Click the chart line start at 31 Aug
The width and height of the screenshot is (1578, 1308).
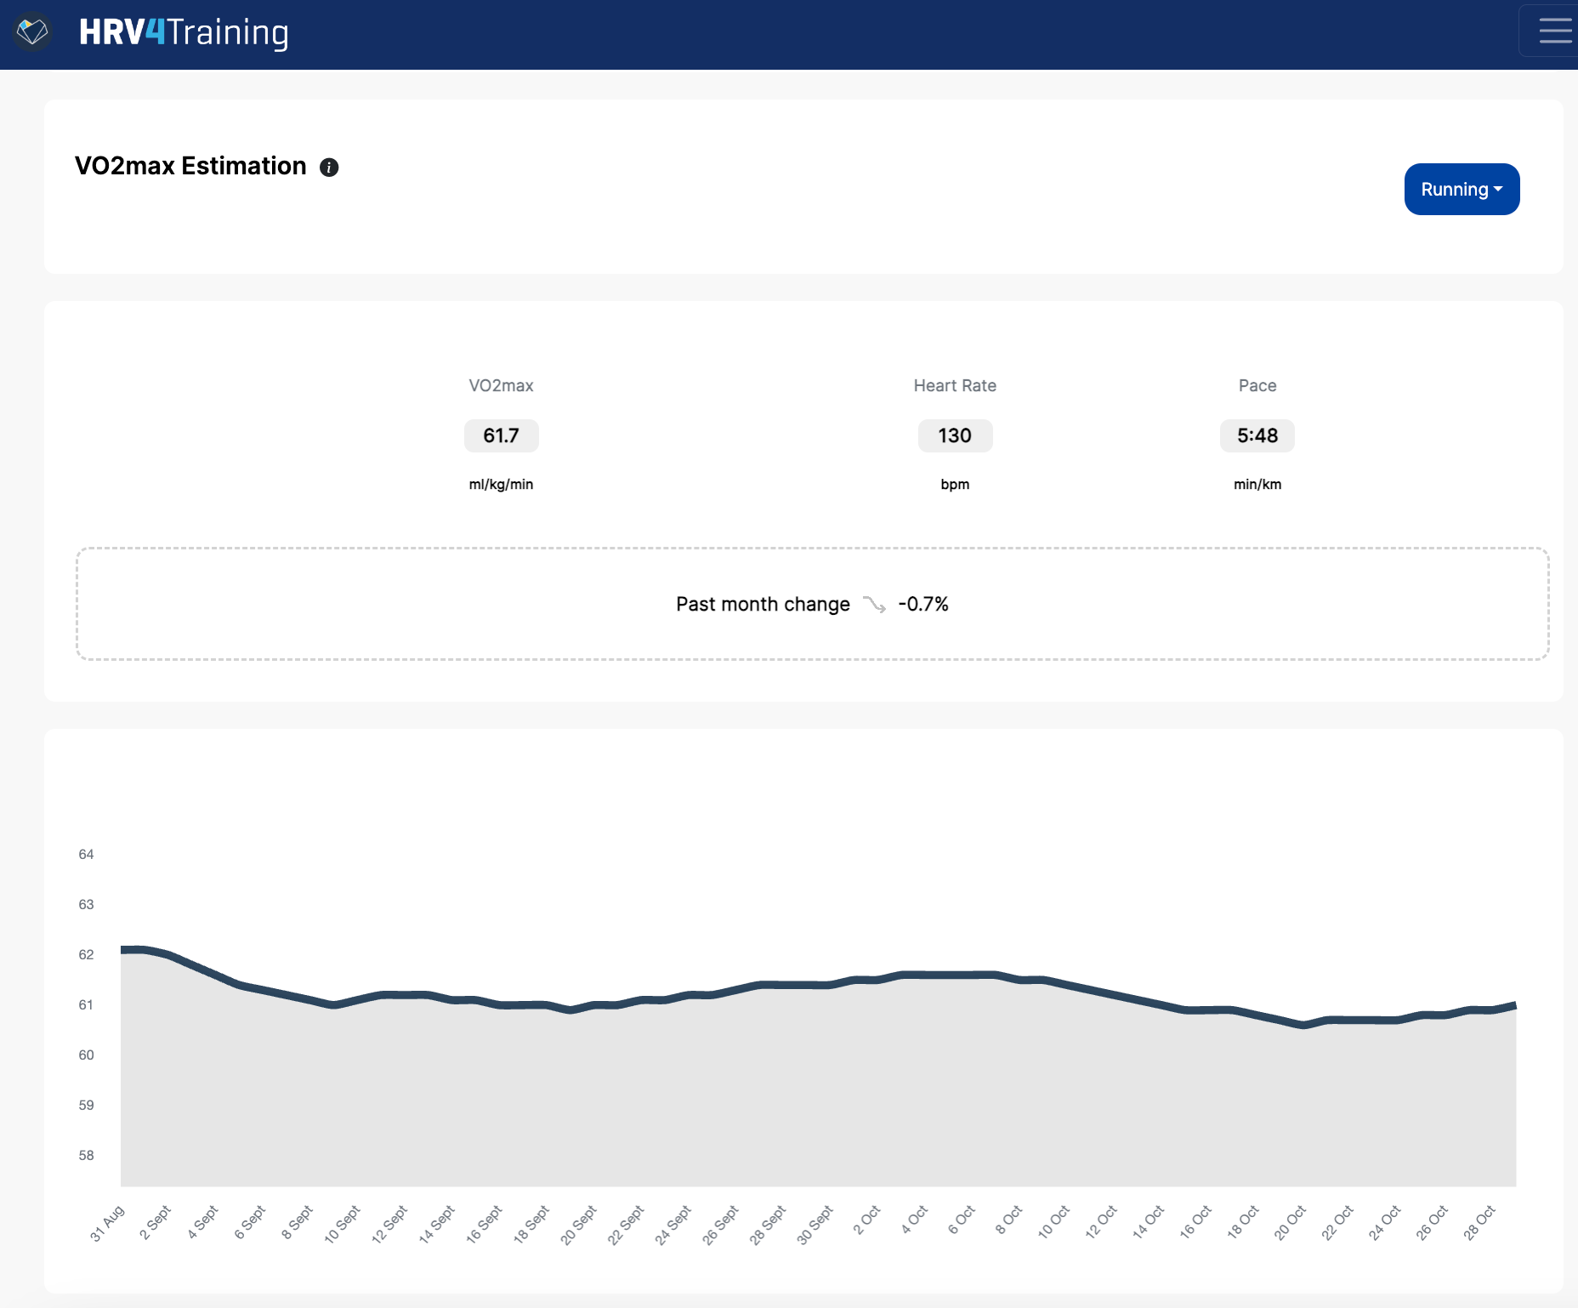[x=122, y=949]
